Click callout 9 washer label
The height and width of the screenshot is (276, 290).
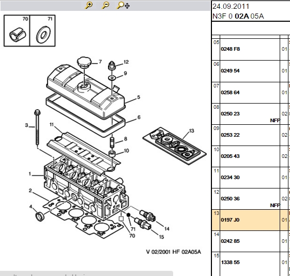pos(126,74)
